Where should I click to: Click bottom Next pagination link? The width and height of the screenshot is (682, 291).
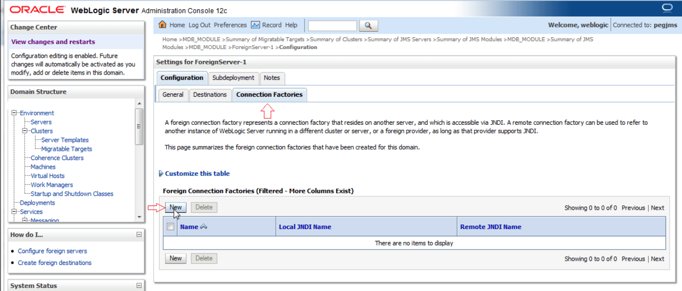(657, 259)
